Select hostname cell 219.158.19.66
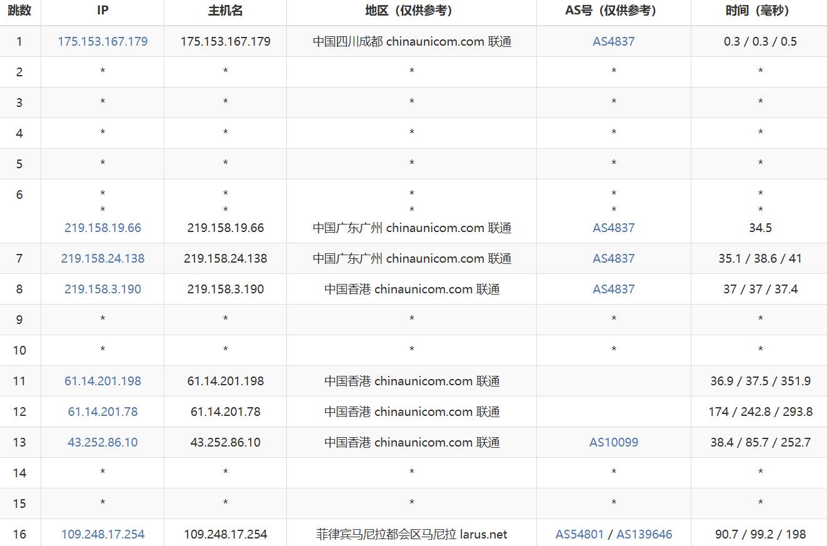The width and height of the screenshot is (827, 546). (x=225, y=228)
